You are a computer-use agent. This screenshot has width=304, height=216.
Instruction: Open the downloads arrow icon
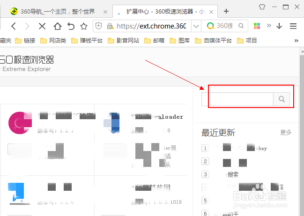pyautogui.click(x=279, y=26)
